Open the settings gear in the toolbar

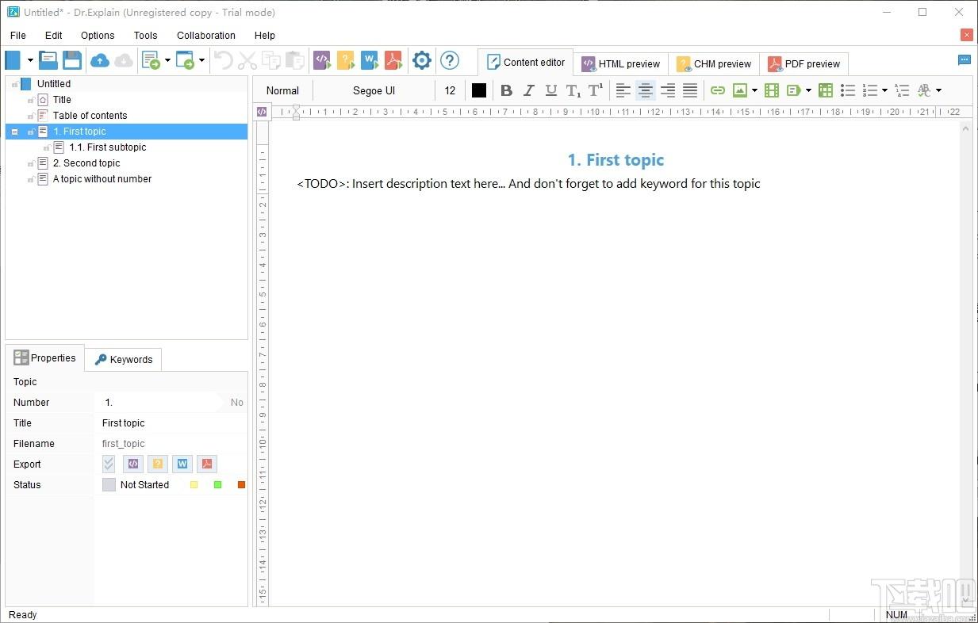[422, 60]
